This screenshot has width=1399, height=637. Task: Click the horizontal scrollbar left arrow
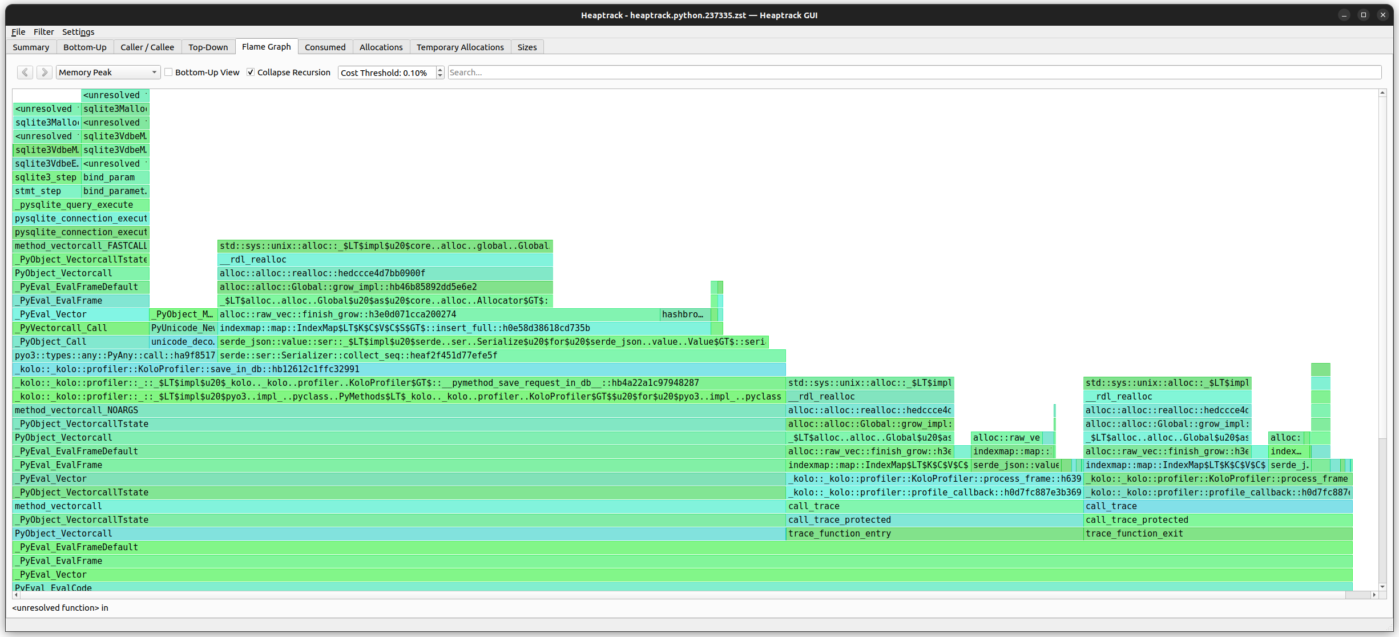pyautogui.click(x=16, y=595)
